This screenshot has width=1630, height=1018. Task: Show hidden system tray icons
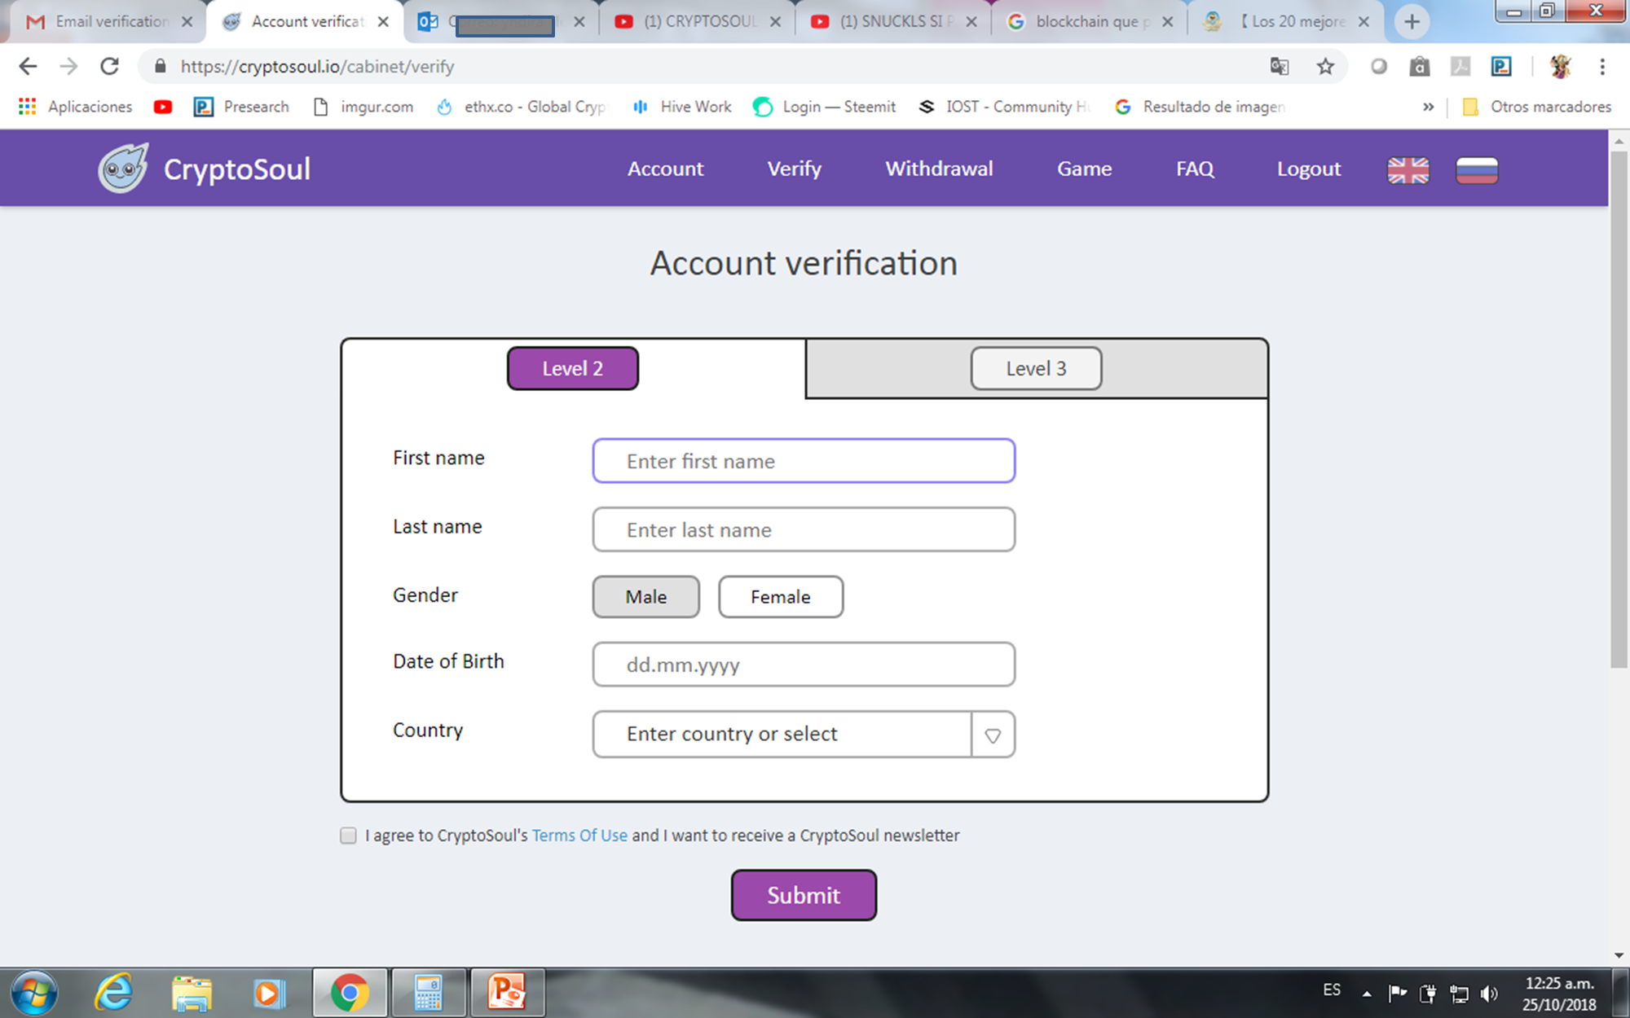[1367, 993]
